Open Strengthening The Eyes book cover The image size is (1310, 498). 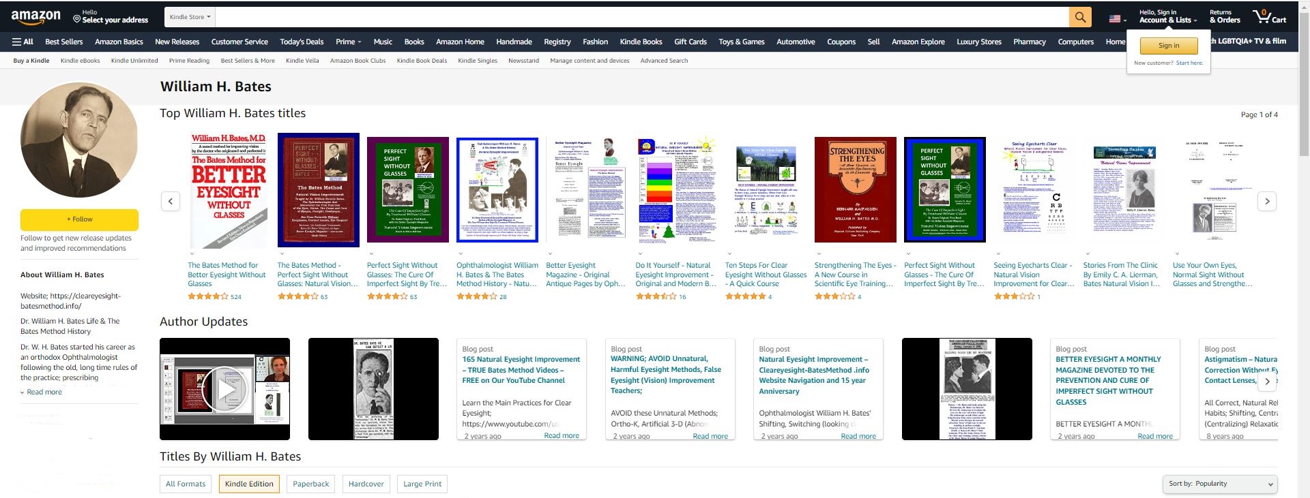point(855,189)
